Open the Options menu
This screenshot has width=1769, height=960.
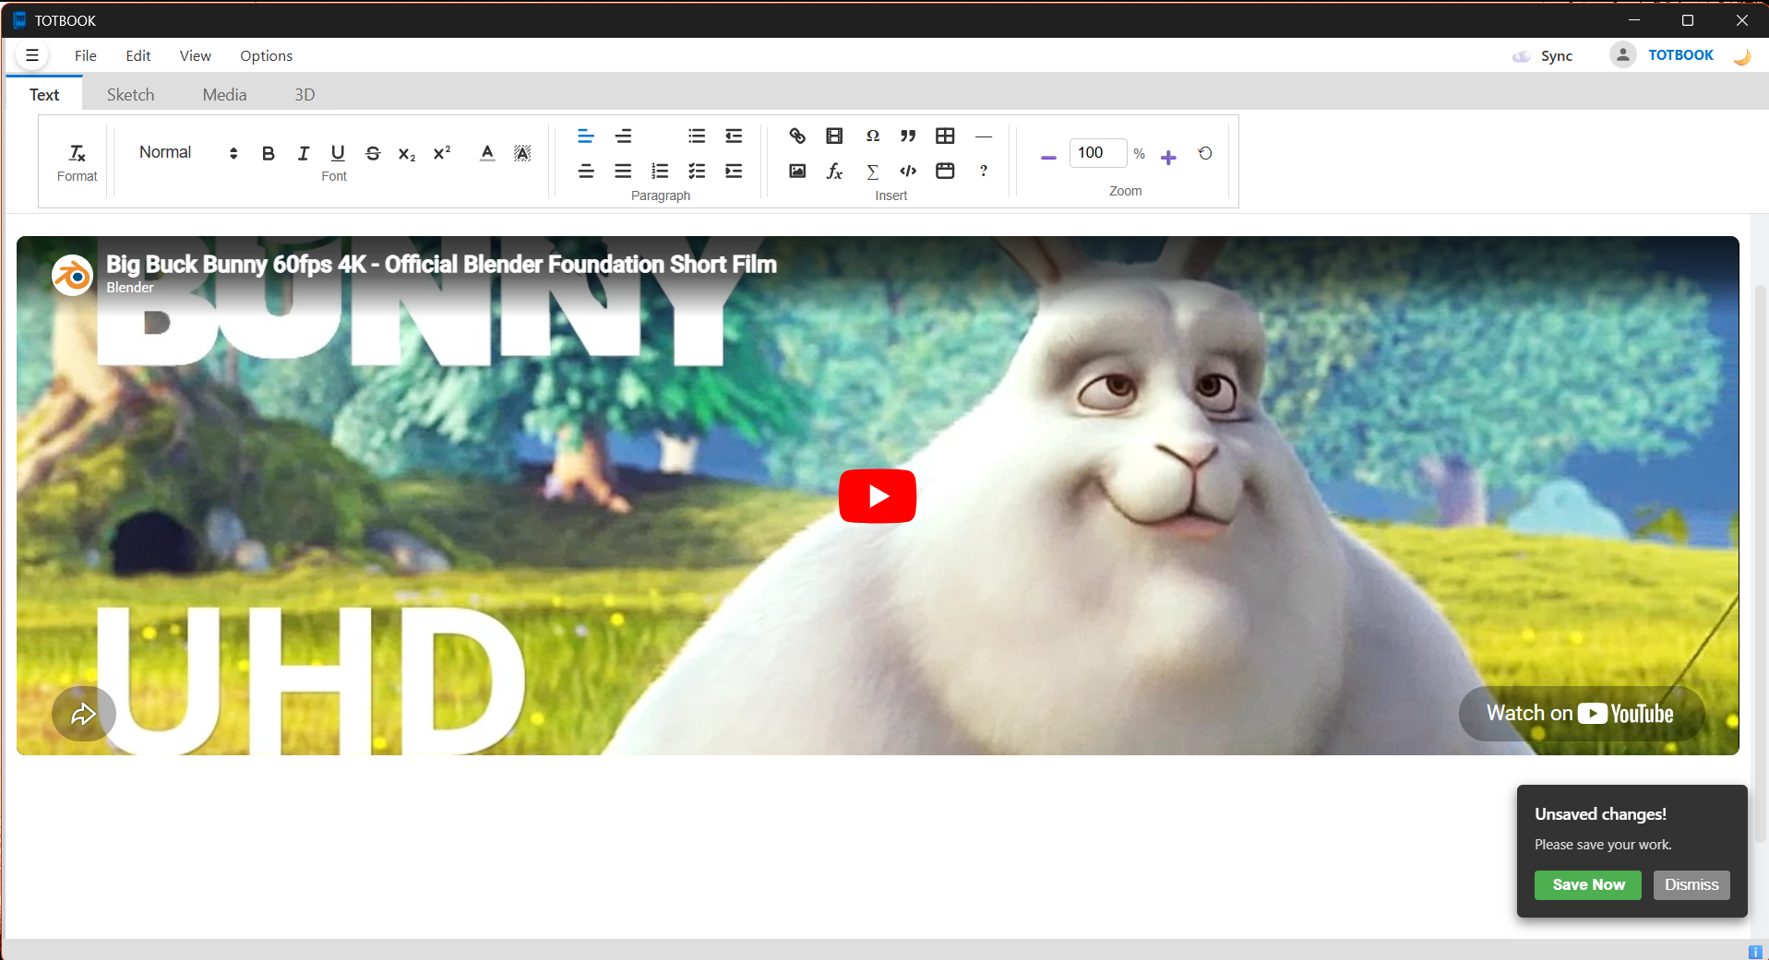(x=266, y=55)
